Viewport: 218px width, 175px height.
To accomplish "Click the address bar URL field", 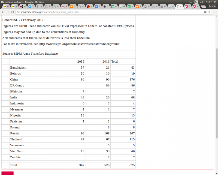I will coord(109,12).
